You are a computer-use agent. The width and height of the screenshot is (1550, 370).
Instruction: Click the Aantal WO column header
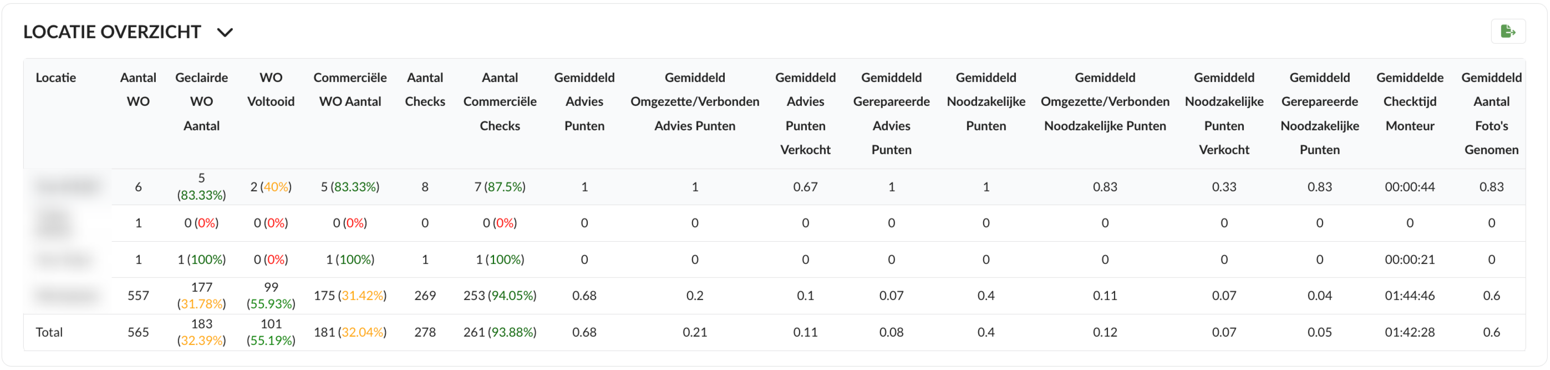pos(138,90)
